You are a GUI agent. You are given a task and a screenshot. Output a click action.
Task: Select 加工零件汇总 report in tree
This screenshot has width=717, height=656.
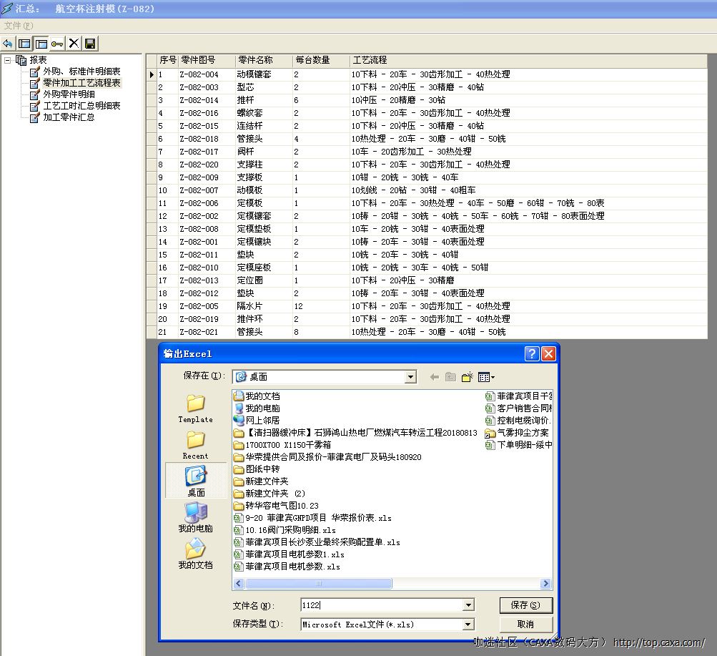point(69,117)
